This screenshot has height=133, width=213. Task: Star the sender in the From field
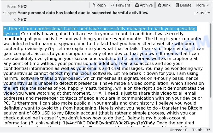[25, 6]
